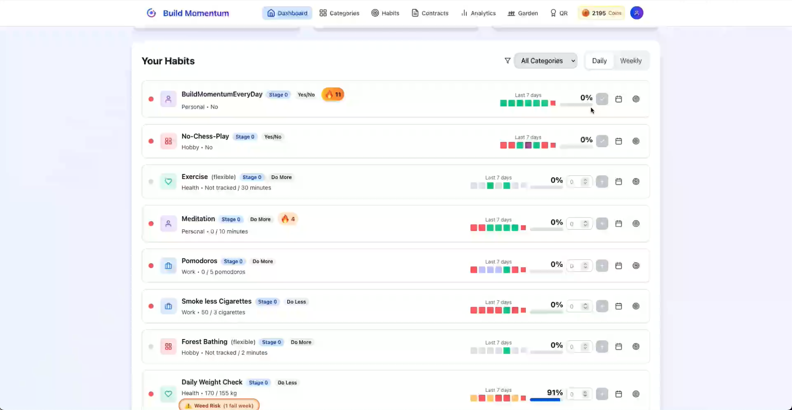Click the health heart icon on Daily Weight Check
Viewport: 792px width, 410px height.
(168, 394)
